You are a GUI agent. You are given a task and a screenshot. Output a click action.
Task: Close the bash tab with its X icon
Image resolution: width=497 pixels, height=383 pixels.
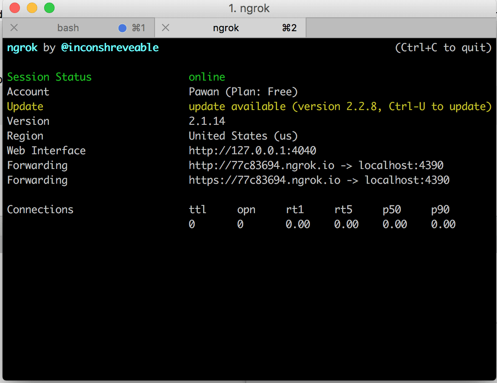pos(14,28)
